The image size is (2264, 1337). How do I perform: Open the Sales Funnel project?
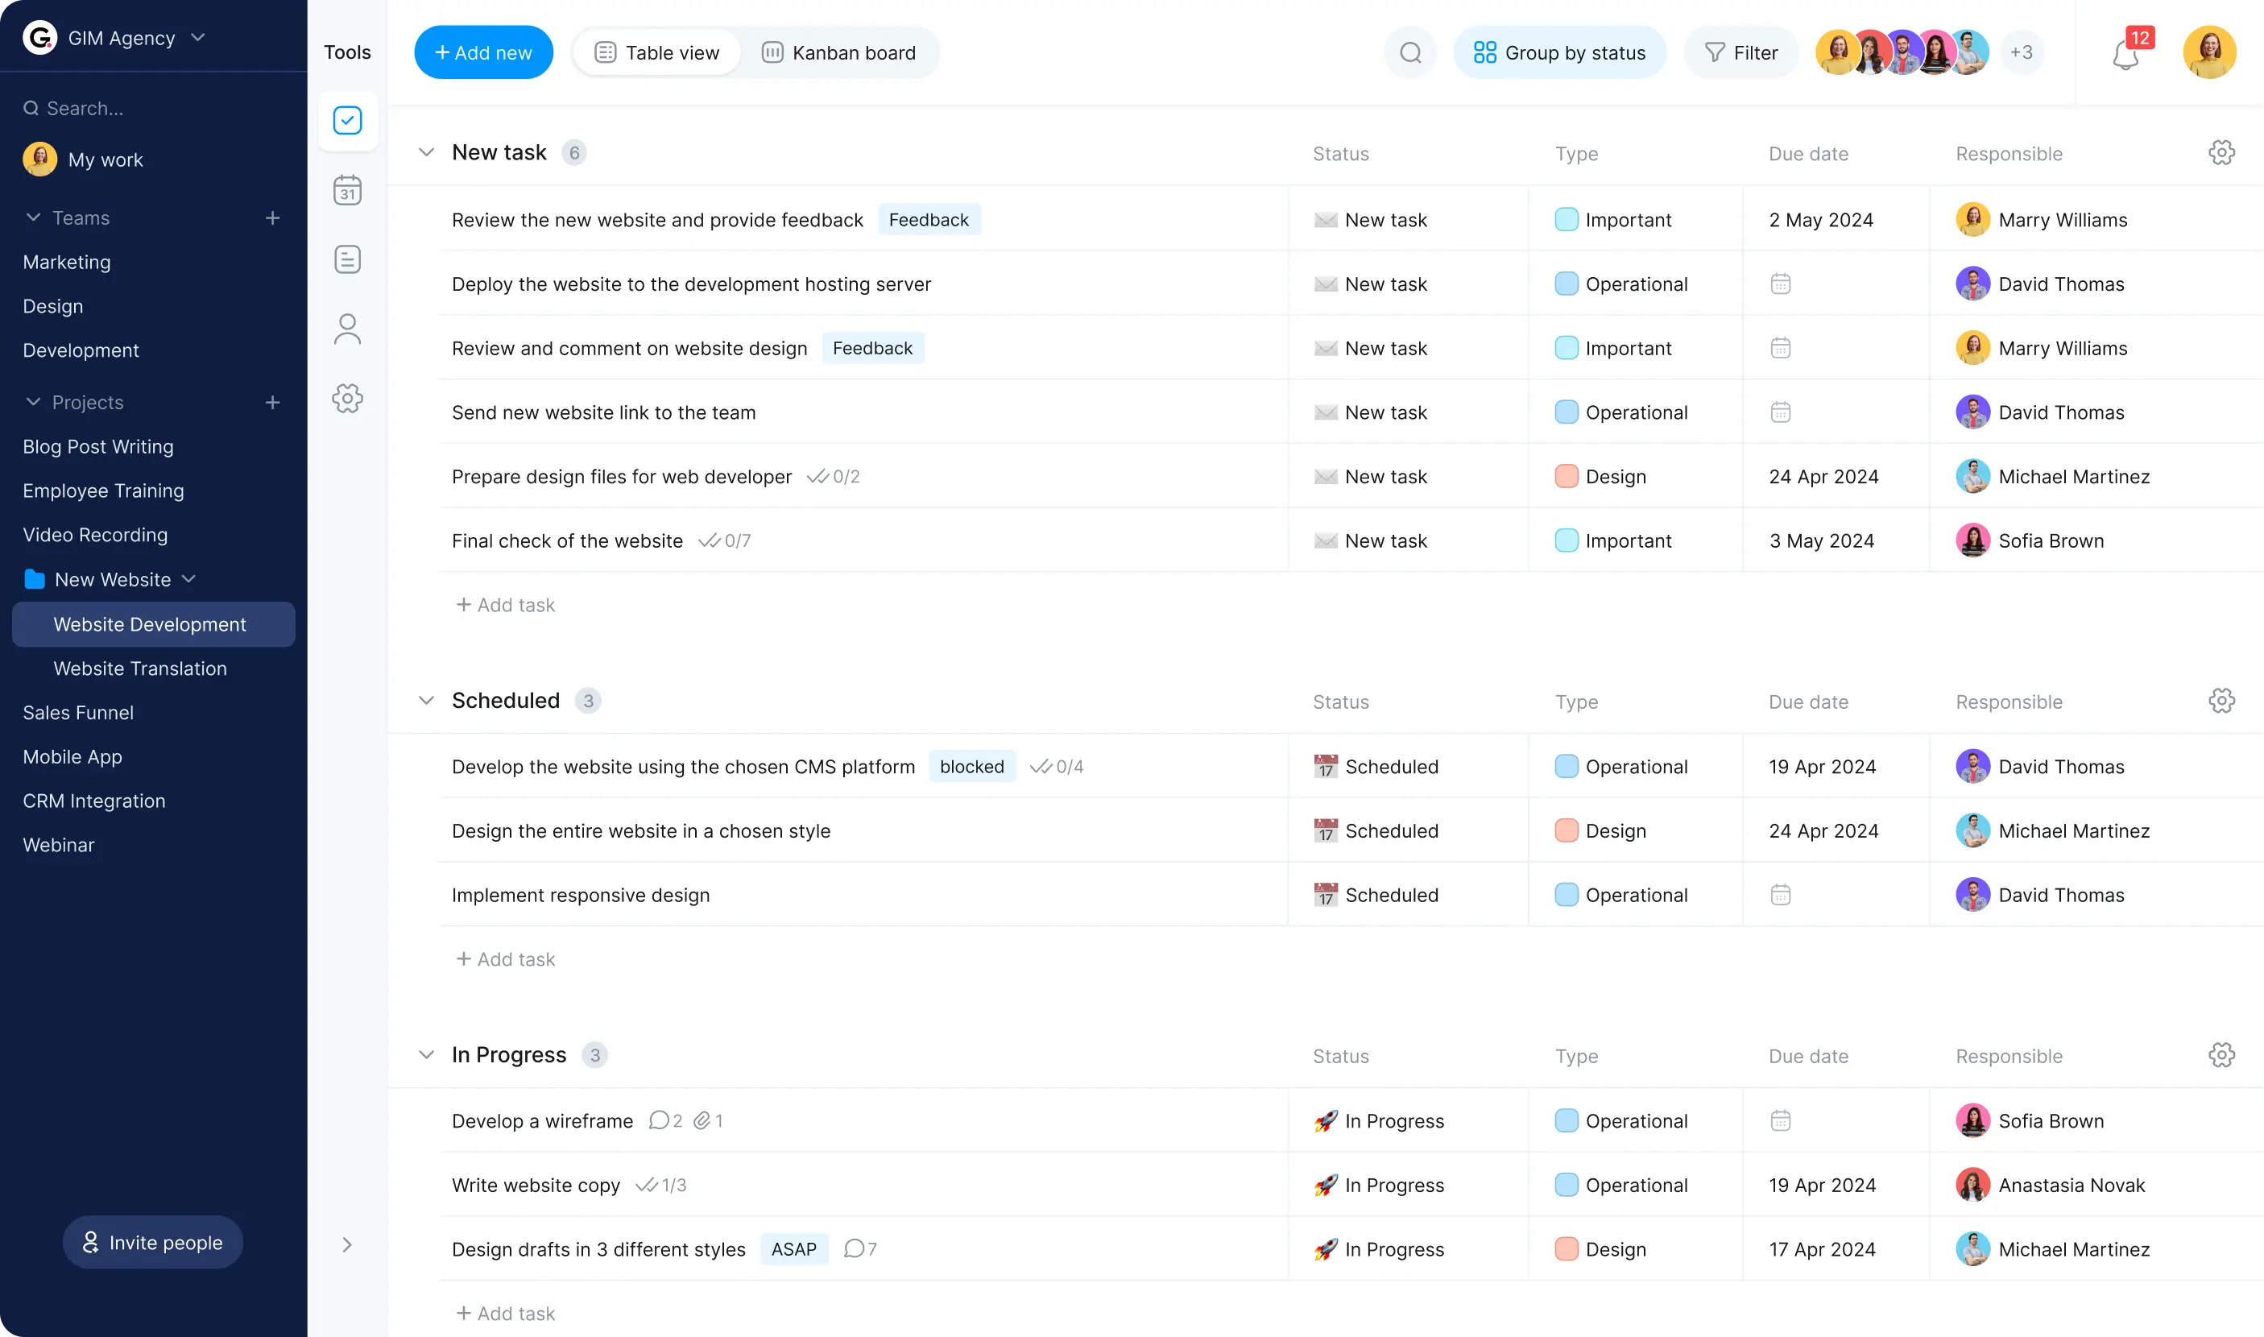click(78, 713)
